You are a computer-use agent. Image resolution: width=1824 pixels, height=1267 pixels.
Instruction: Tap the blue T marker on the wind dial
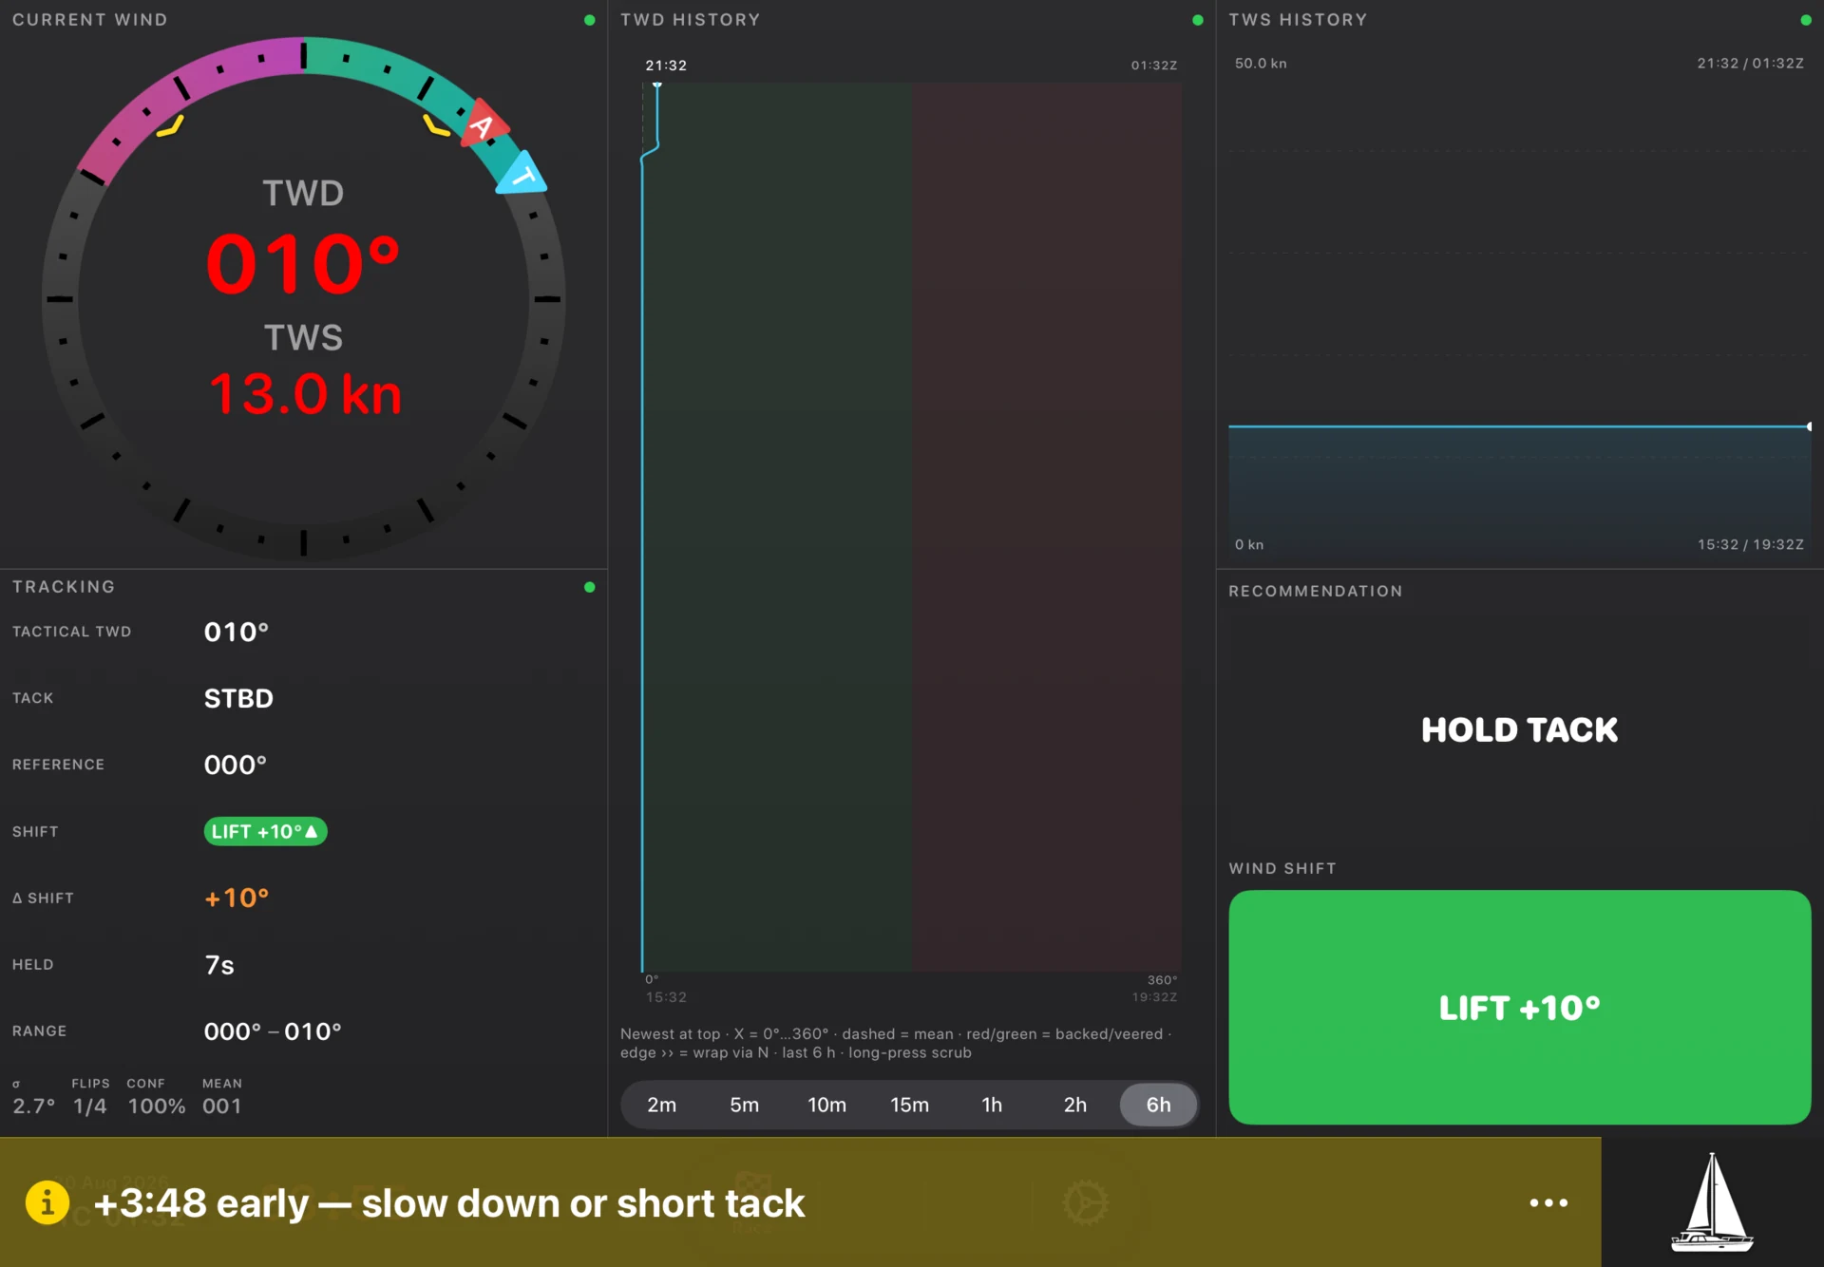coord(522,174)
